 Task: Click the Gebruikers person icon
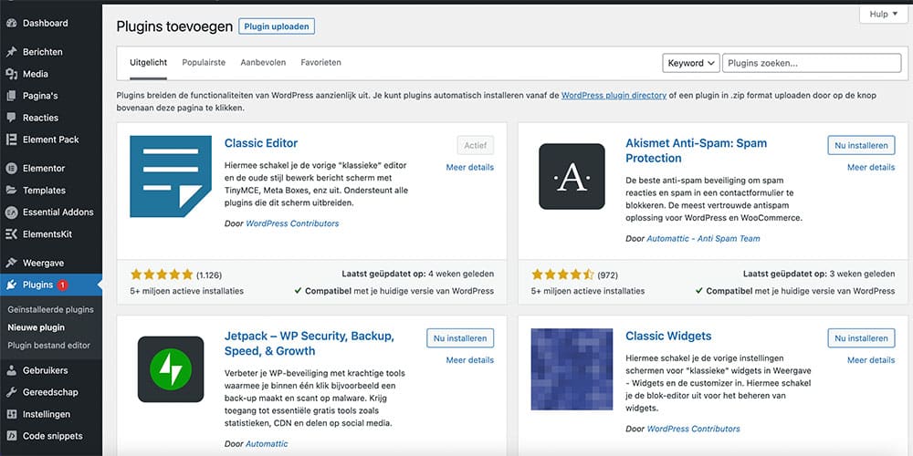tap(12, 370)
